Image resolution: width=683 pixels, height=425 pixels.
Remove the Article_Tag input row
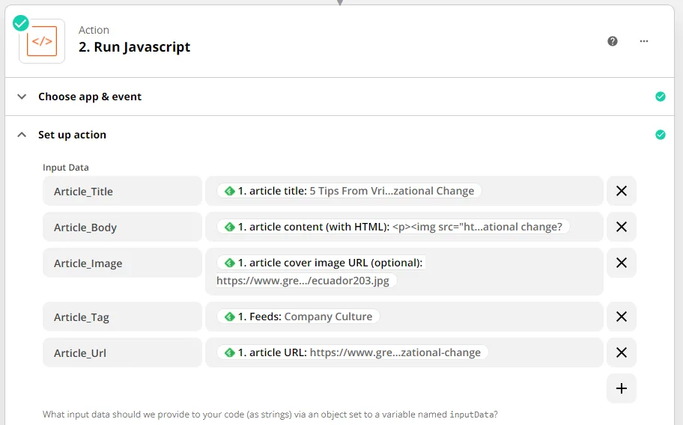[622, 317]
